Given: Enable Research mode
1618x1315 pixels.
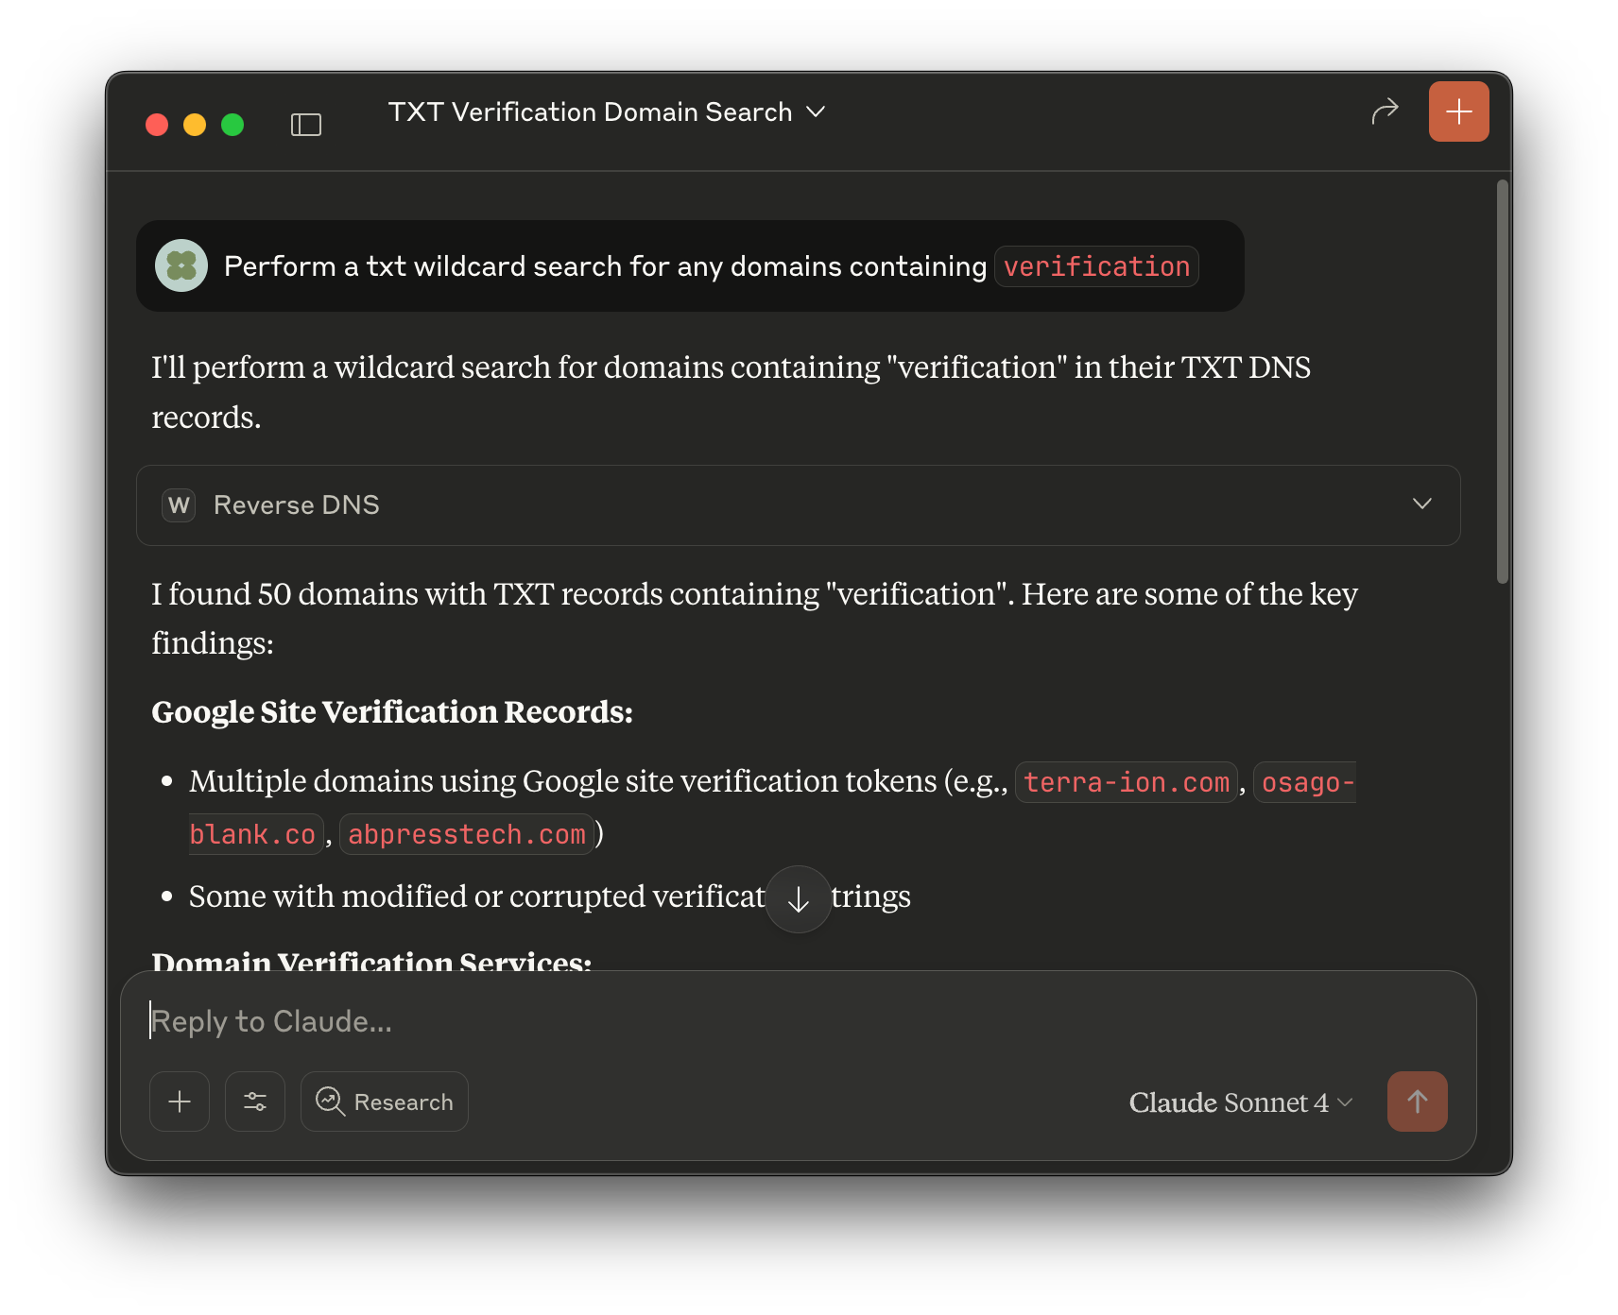Looking at the screenshot, I should [384, 1101].
